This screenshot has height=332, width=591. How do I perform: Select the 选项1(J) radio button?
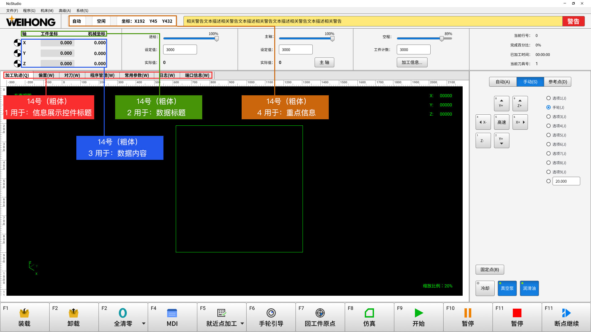coord(548,98)
